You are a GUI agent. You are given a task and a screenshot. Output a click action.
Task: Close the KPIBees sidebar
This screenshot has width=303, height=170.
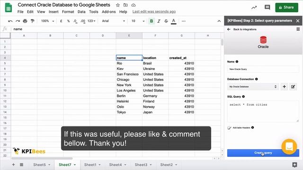[x=298, y=21]
